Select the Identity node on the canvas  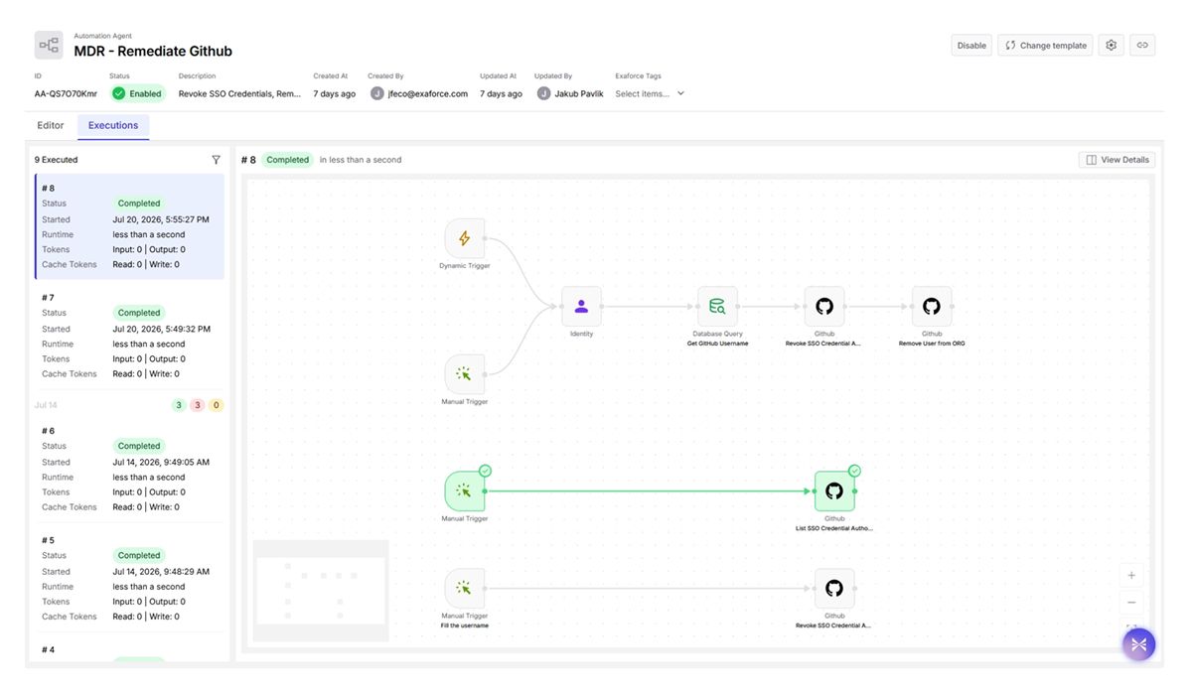tap(581, 307)
